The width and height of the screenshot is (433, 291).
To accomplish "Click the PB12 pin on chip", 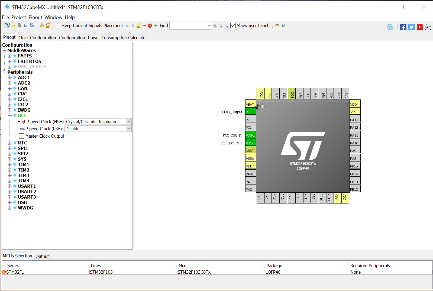I will [355, 189].
